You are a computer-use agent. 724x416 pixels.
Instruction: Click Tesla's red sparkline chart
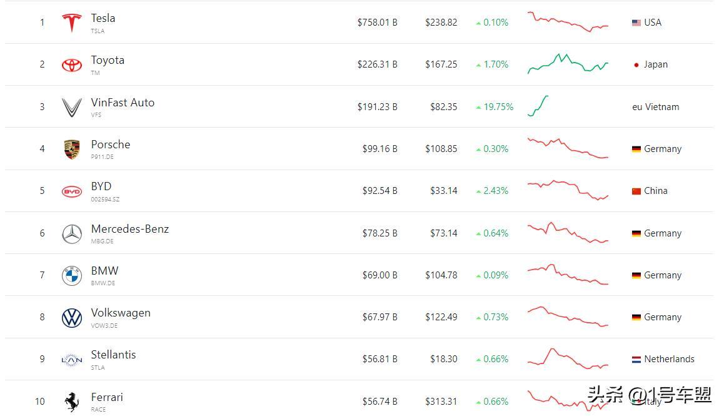click(568, 22)
